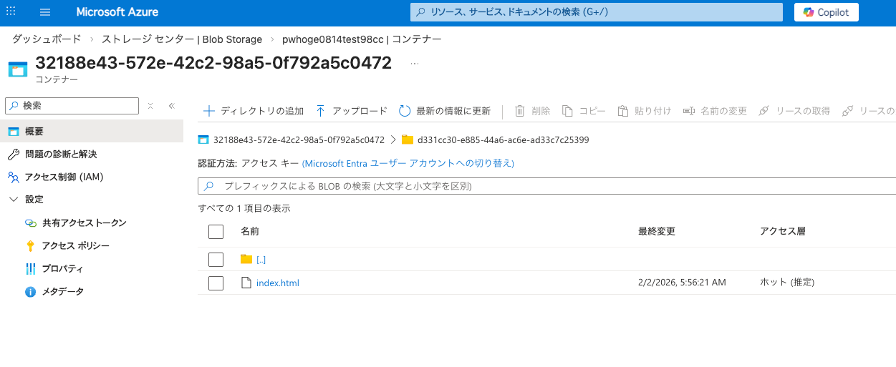The image size is (896, 367).
Task: Check the [..] parent folder checkbox
Action: coord(216,260)
